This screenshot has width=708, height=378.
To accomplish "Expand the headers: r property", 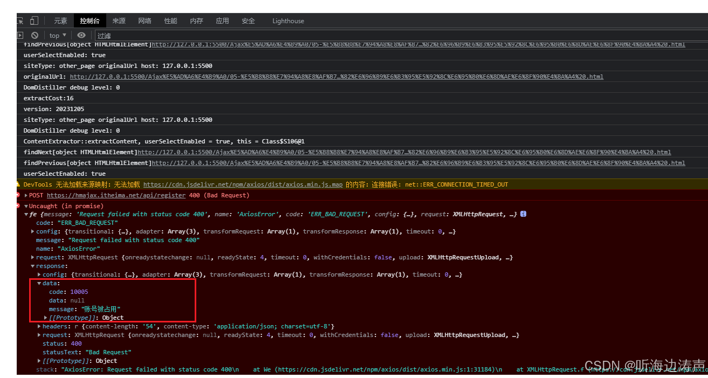I will pyautogui.click(x=39, y=326).
